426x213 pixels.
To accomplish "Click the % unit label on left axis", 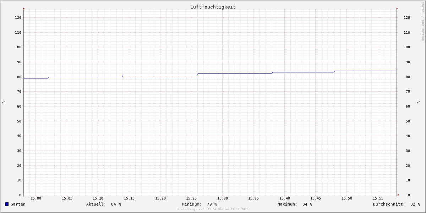I will [x=4, y=102].
